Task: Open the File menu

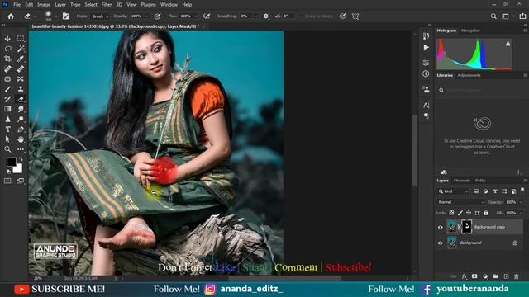Action: point(17,5)
